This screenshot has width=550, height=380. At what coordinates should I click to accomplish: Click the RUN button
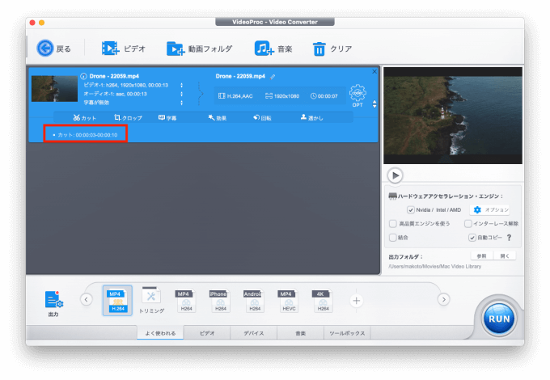pos(499,319)
